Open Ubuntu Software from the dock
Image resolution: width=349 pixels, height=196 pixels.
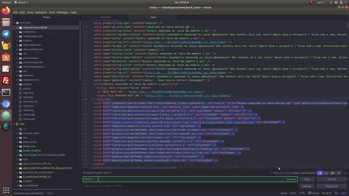[6, 57]
